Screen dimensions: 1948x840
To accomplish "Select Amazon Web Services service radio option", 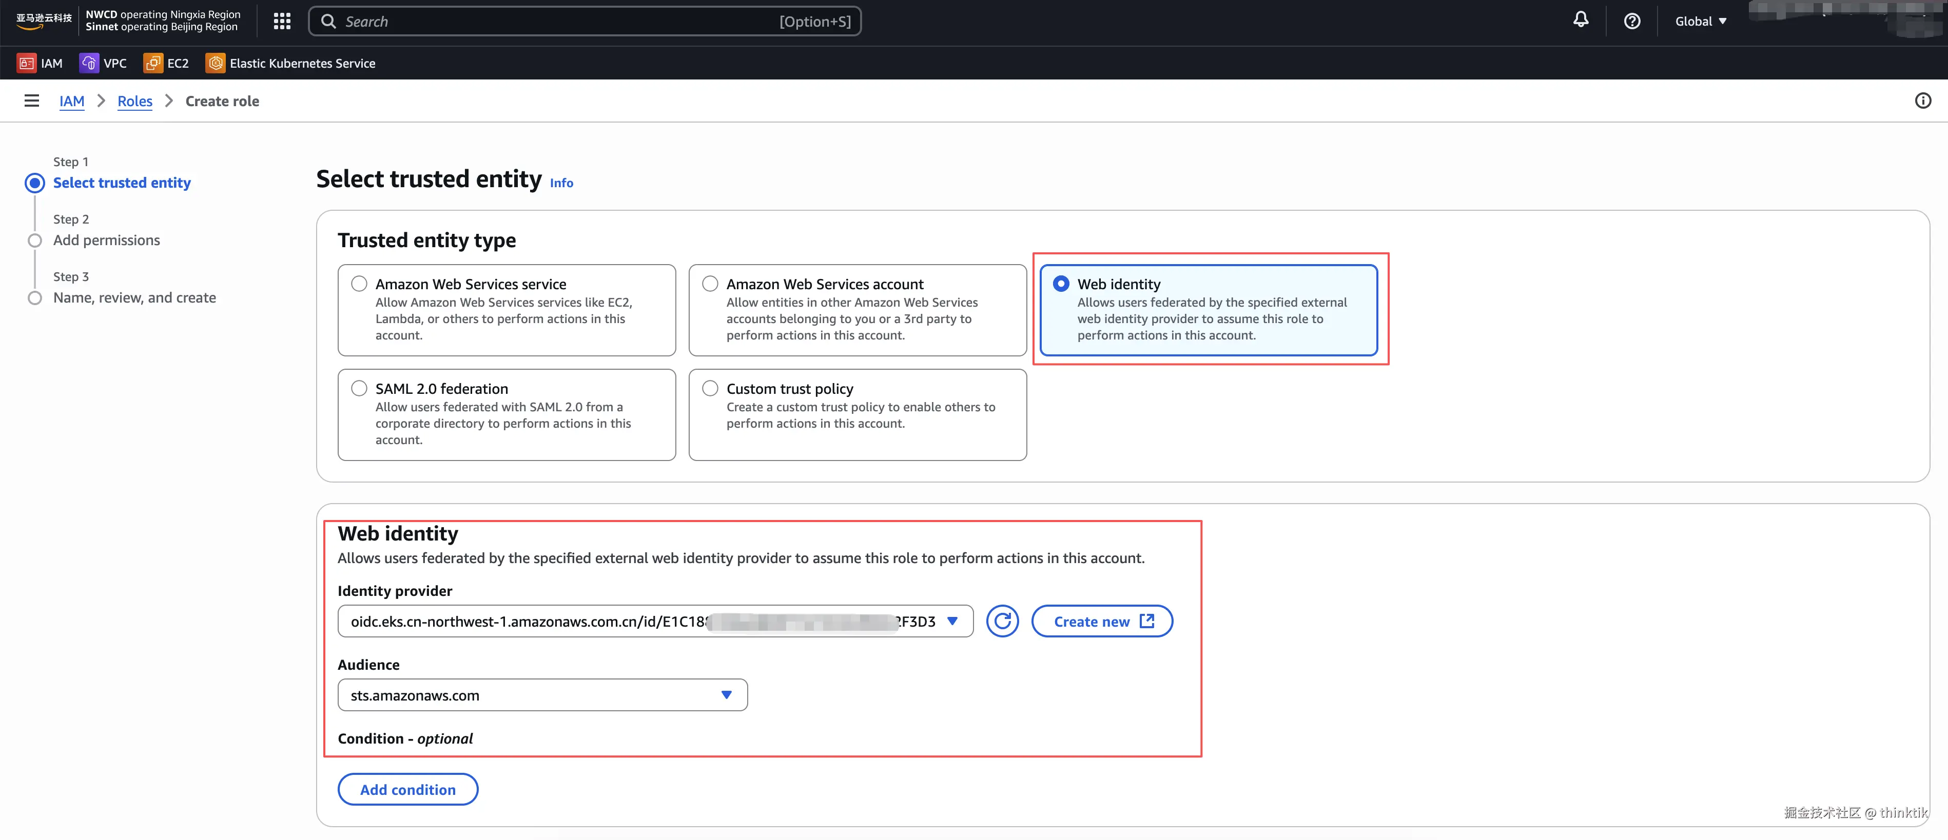I will pyautogui.click(x=359, y=284).
